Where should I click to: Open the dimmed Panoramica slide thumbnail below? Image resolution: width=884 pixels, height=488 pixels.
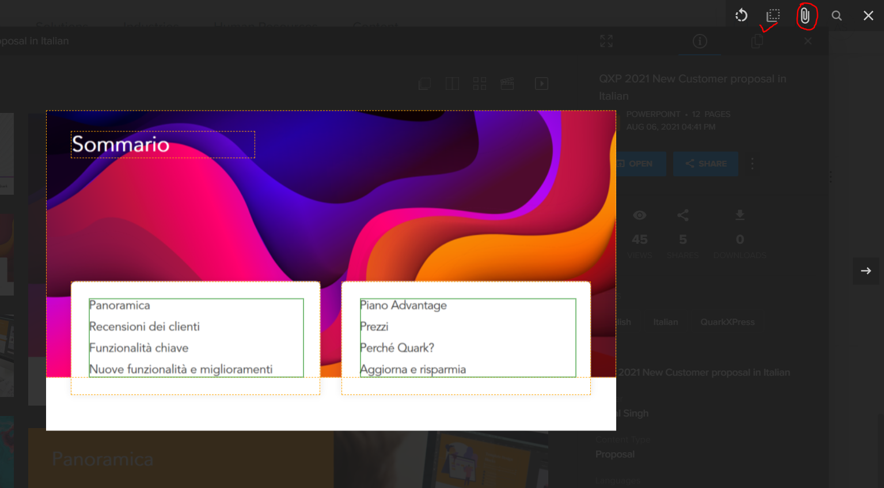pyautogui.click(x=181, y=459)
